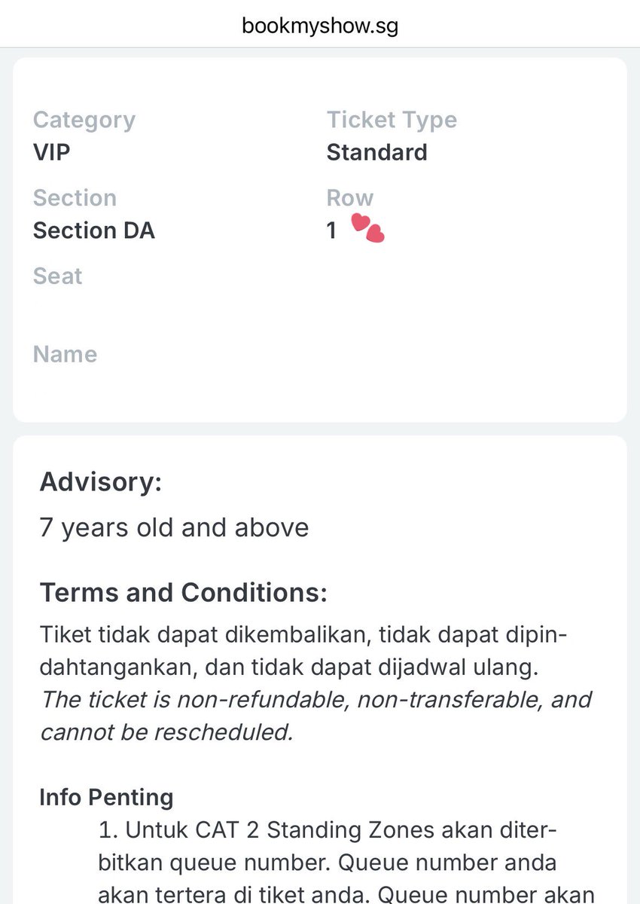Tap the bookmyshow.sg address bar
This screenshot has width=640, height=904.
pyautogui.click(x=320, y=26)
